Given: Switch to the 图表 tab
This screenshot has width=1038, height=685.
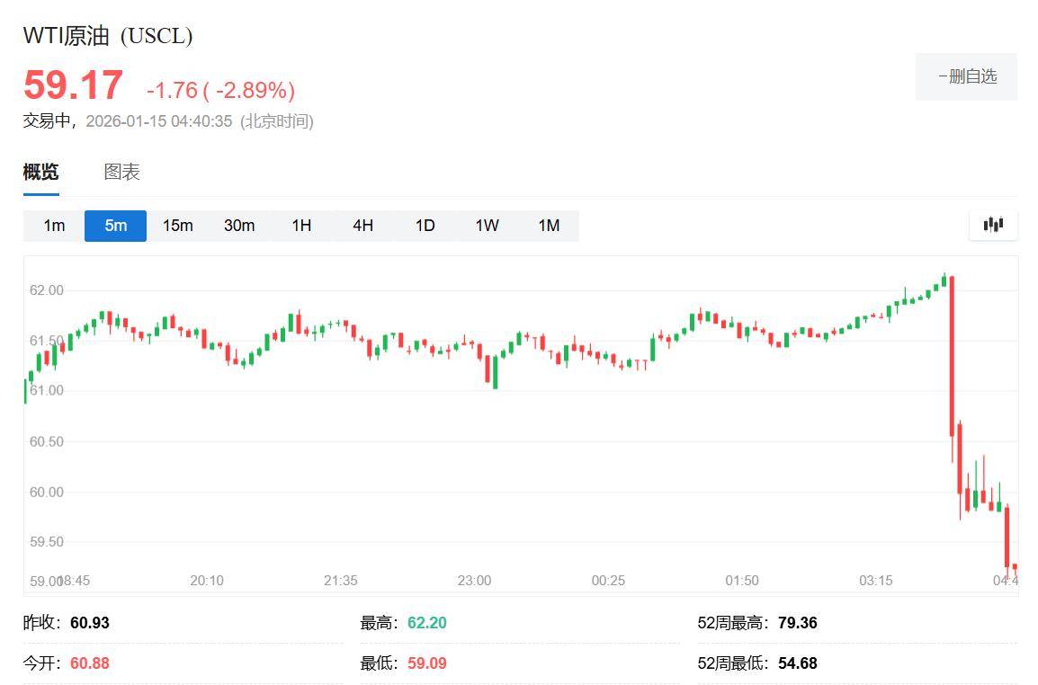Looking at the screenshot, I should (x=121, y=172).
